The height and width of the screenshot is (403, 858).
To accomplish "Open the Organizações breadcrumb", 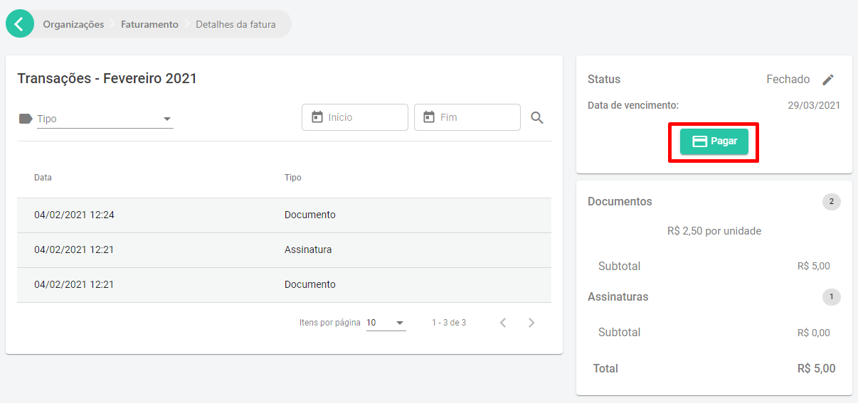I will tap(73, 24).
